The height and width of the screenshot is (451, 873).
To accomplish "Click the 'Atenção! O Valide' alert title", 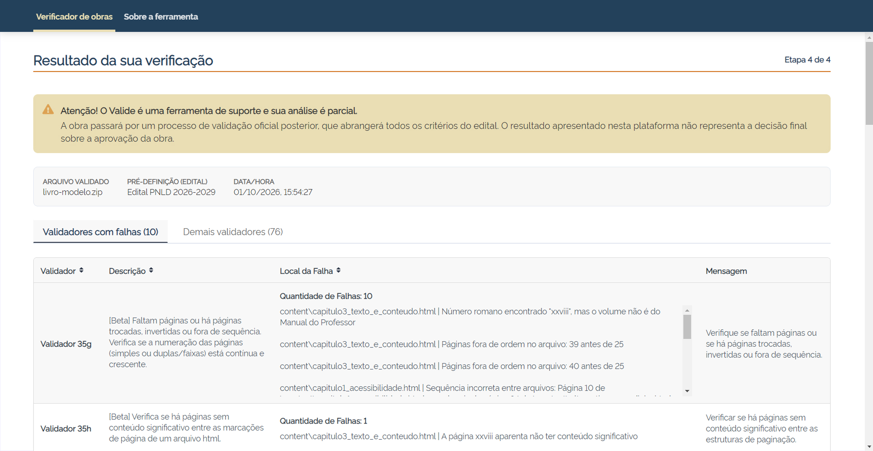I will pos(209,111).
